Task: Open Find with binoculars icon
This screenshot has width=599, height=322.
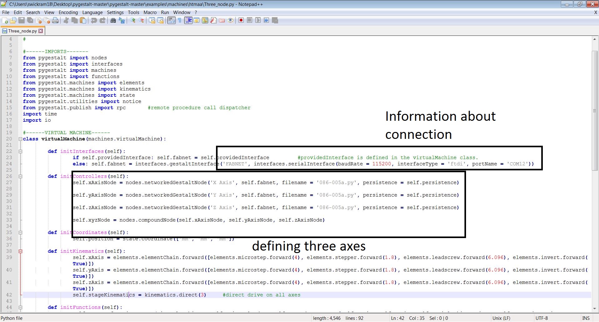Action: 113,20
